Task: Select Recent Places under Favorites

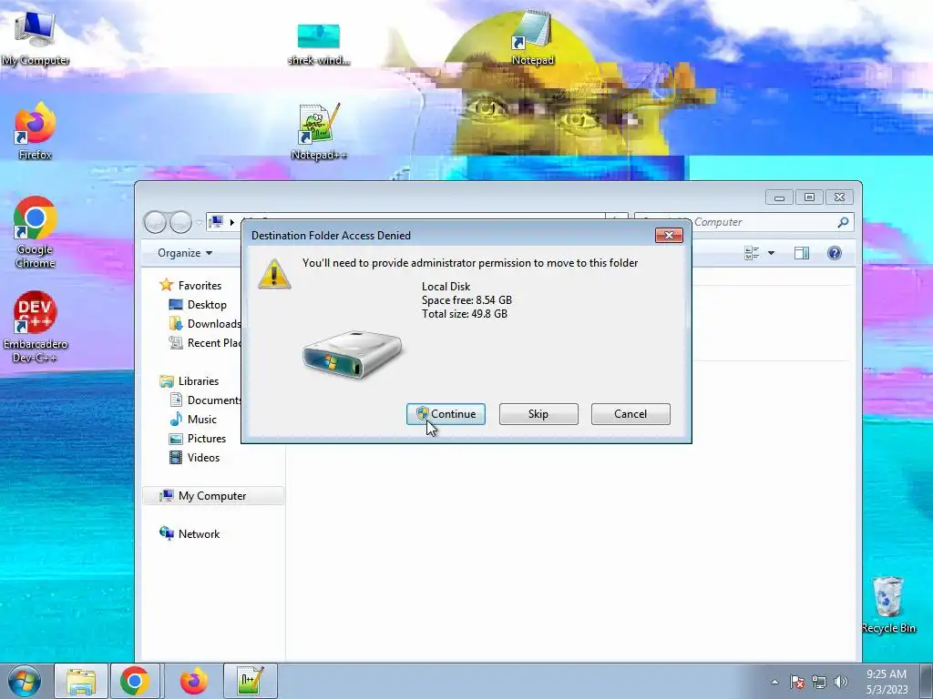Action: click(205, 343)
